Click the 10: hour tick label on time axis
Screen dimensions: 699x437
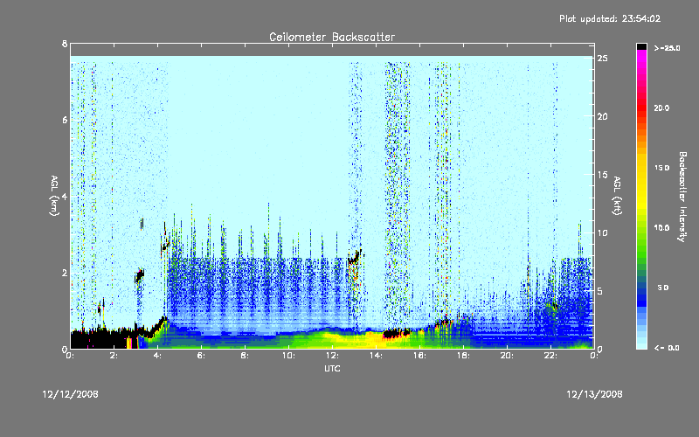289,356
